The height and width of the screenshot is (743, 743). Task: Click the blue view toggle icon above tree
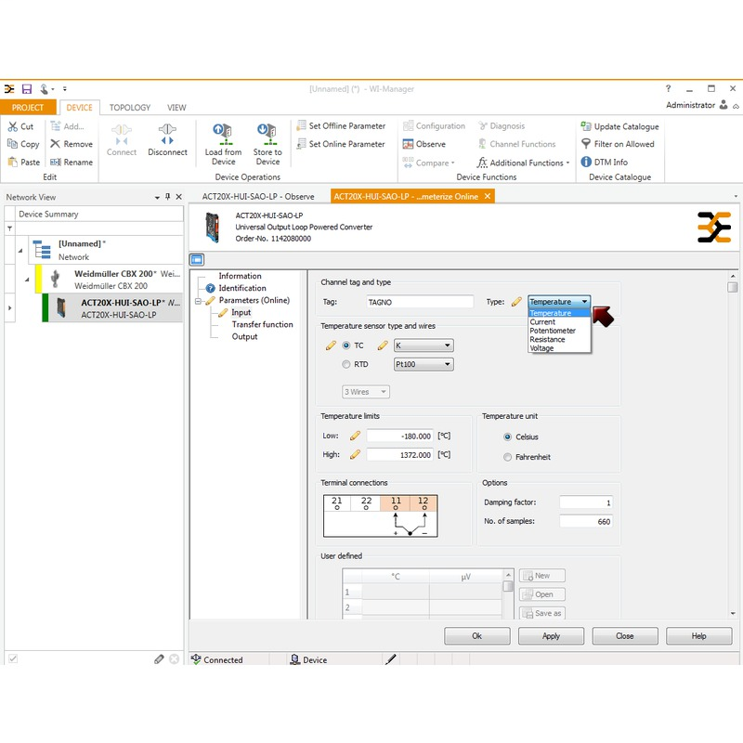[x=197, y=260]
